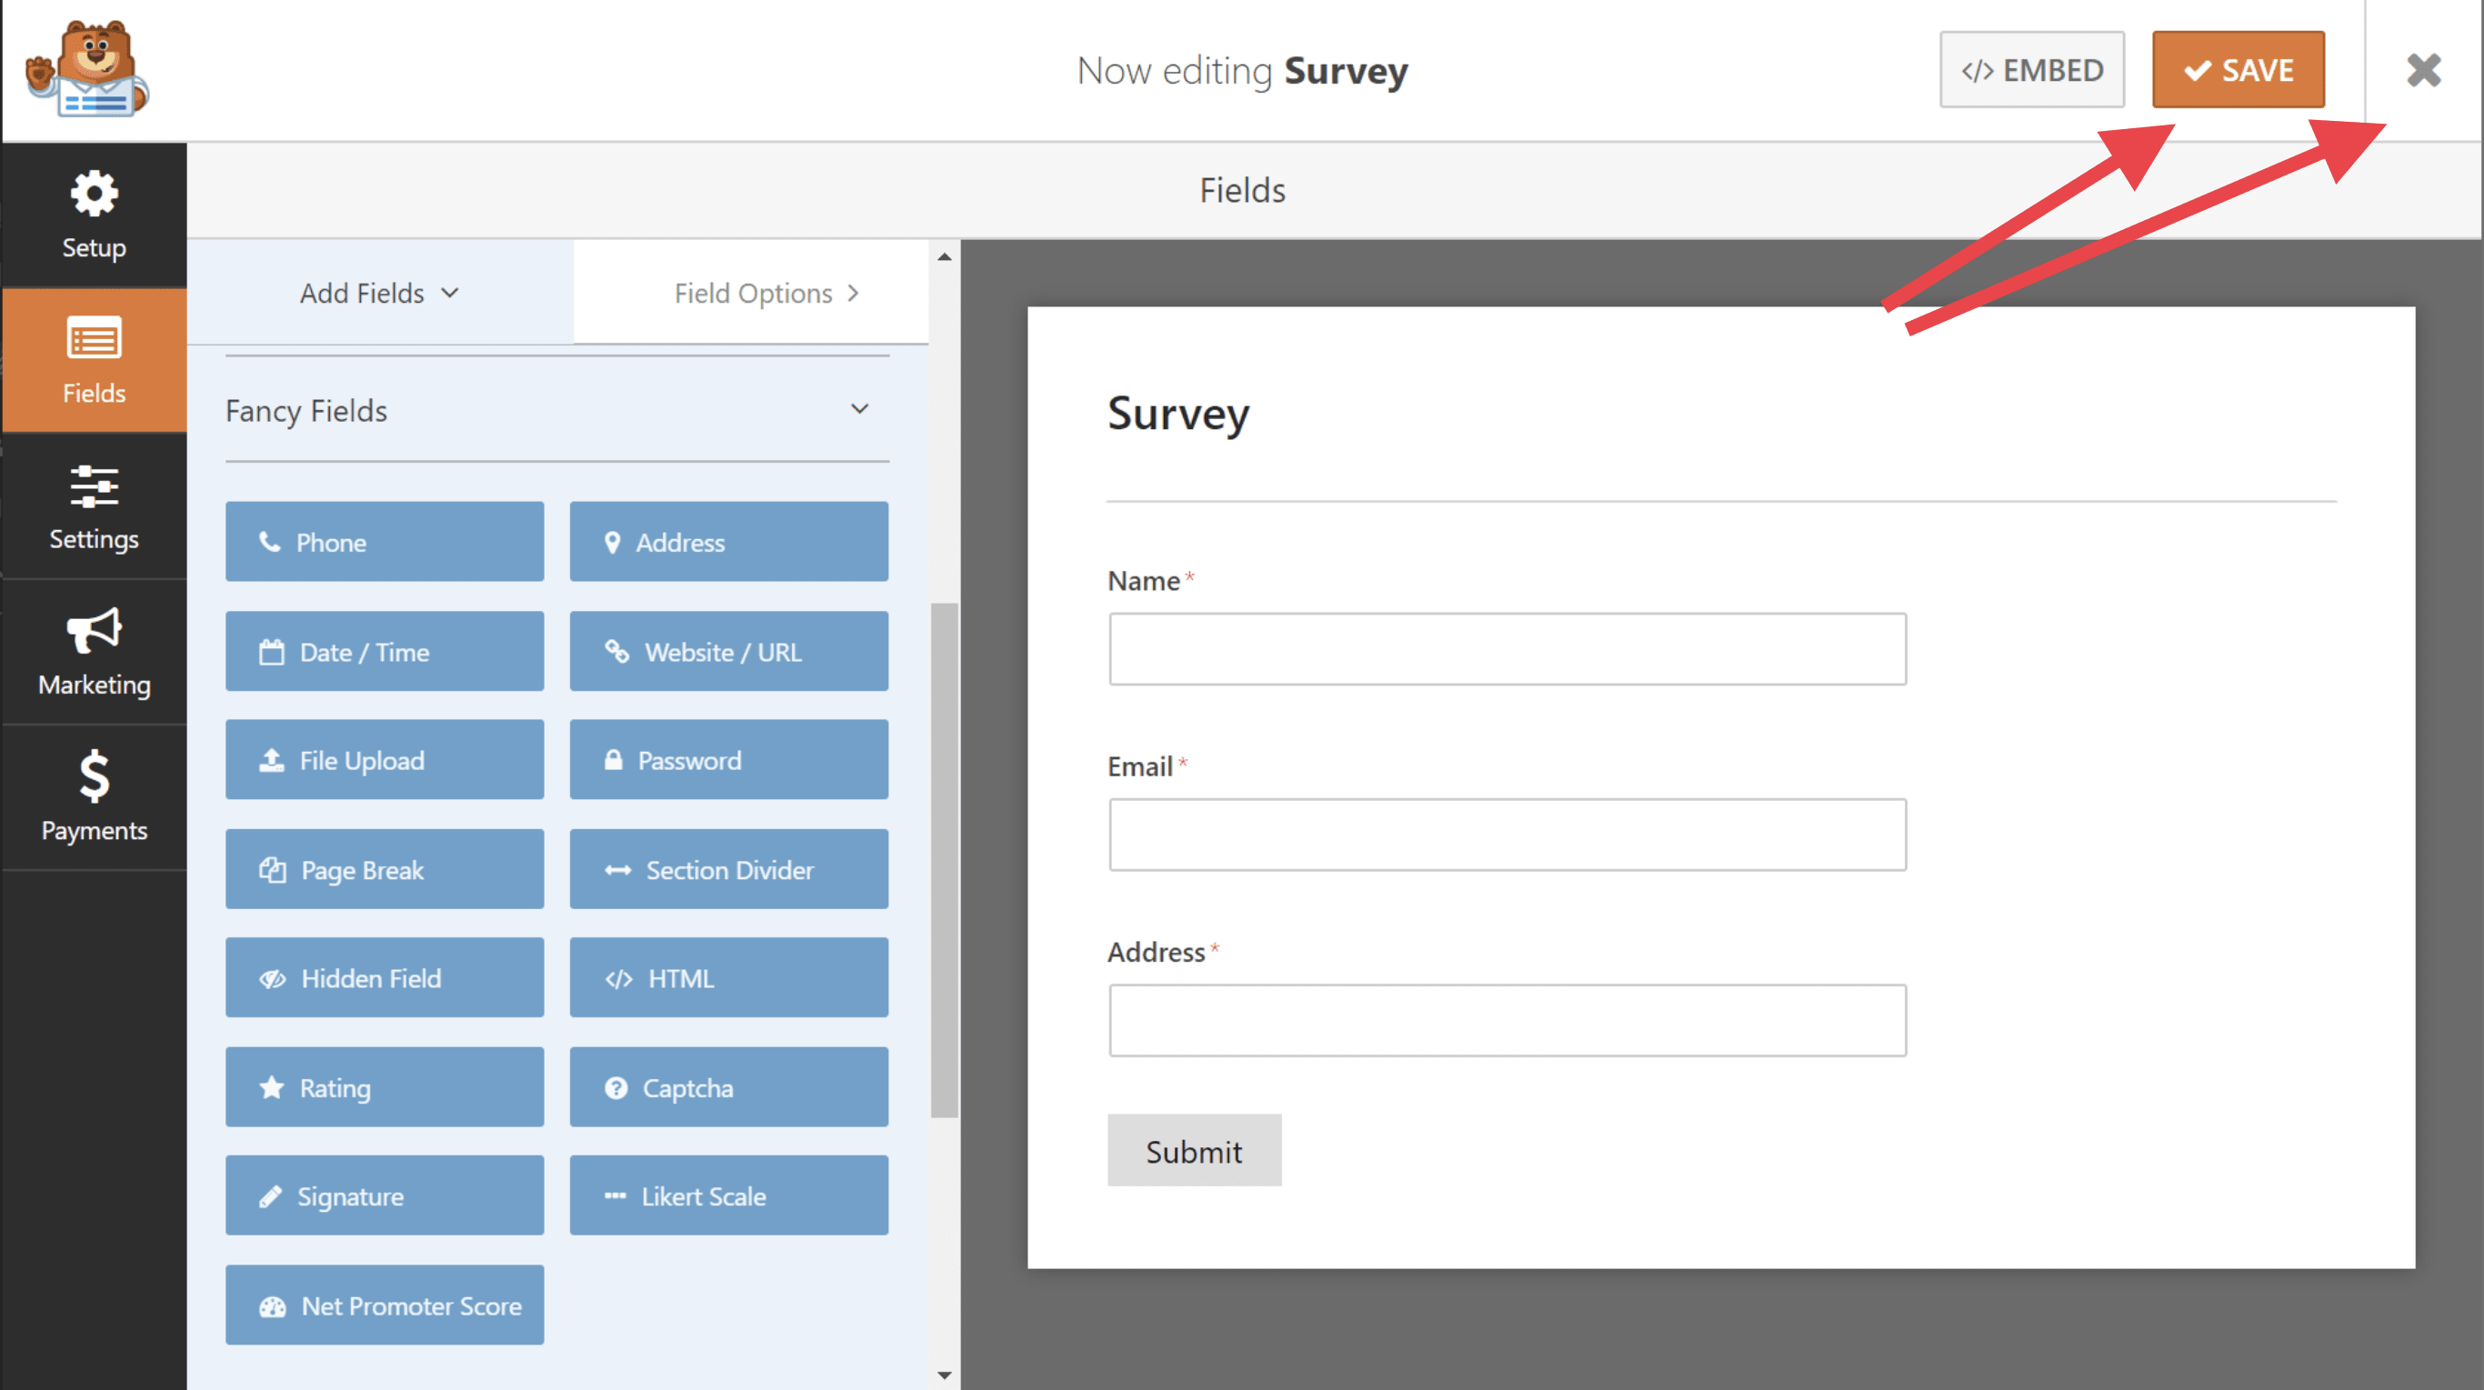Image resolution: width=2484 pixels, height=1390 pixels.
Task: Expand the Add Fields tab chevron
Action: click(x=450, y=293)
